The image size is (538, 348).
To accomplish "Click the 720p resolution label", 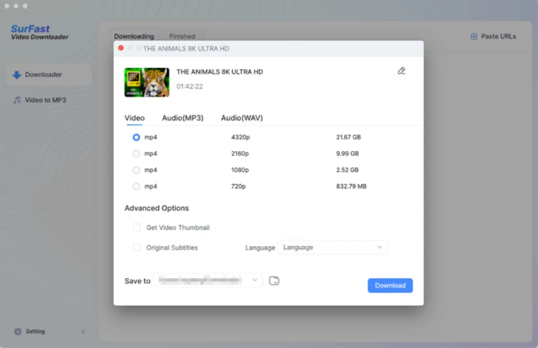I will (238, 186).
